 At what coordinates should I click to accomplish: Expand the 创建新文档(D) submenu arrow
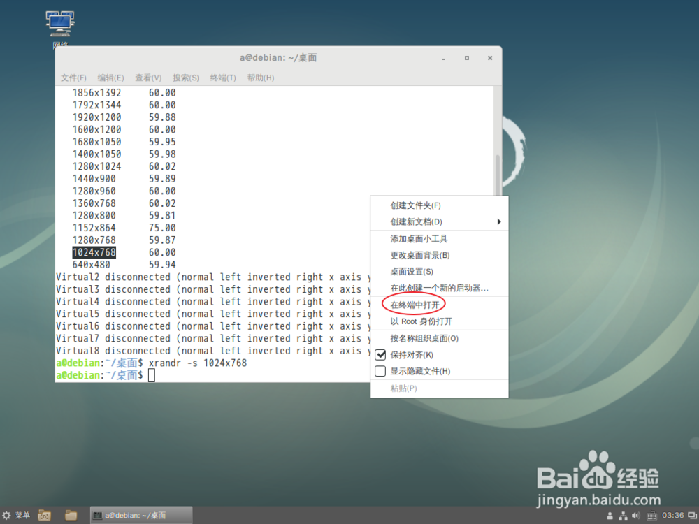tap(499, 222)
